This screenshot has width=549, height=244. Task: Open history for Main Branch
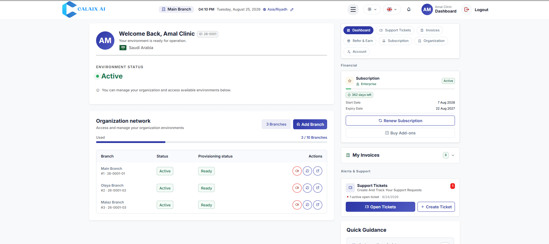pos(307,171)
